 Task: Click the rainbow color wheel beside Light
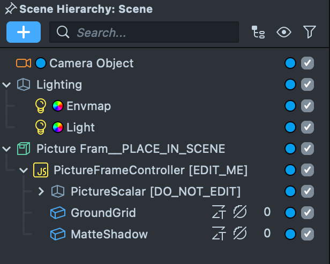(58, 127)
